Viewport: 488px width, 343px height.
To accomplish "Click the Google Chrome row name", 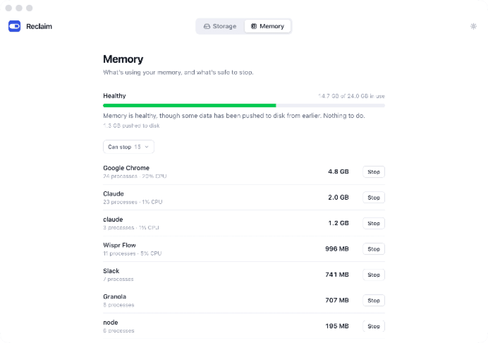I will [x=126, y=168].
